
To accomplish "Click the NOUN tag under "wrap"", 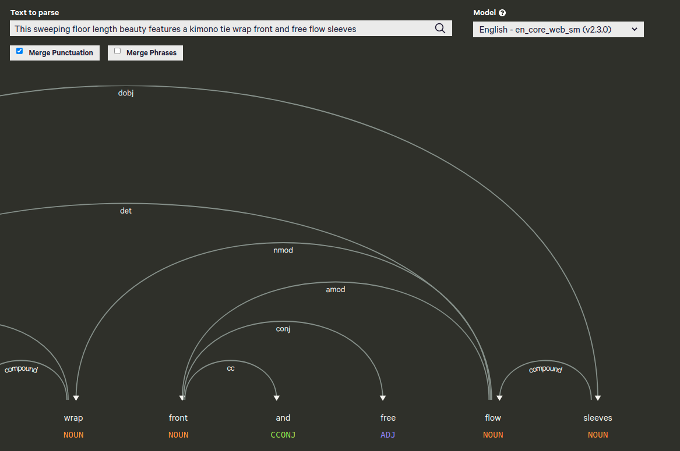I will [73, 435].
